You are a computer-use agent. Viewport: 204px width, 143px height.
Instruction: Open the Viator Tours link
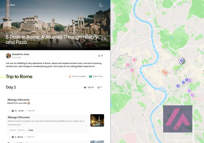tap(96, 76)
